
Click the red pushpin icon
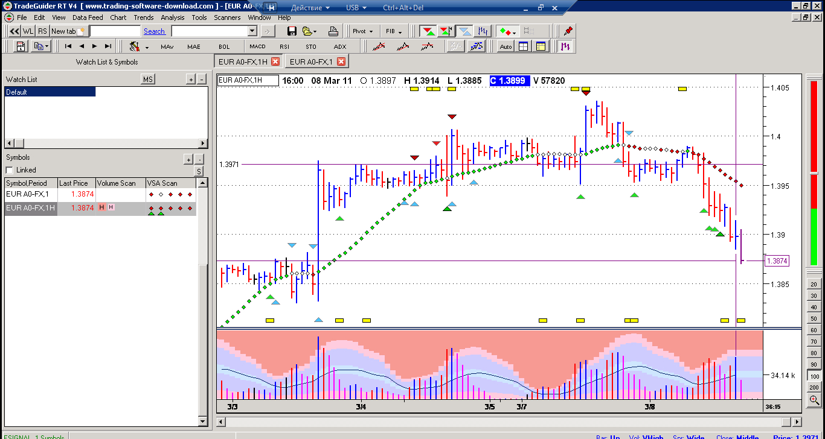(x=567, y=31)
